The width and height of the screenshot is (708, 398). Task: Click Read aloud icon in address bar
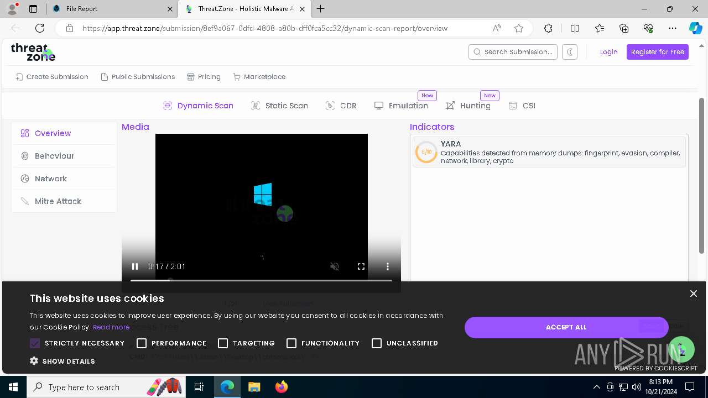point(497,28)
